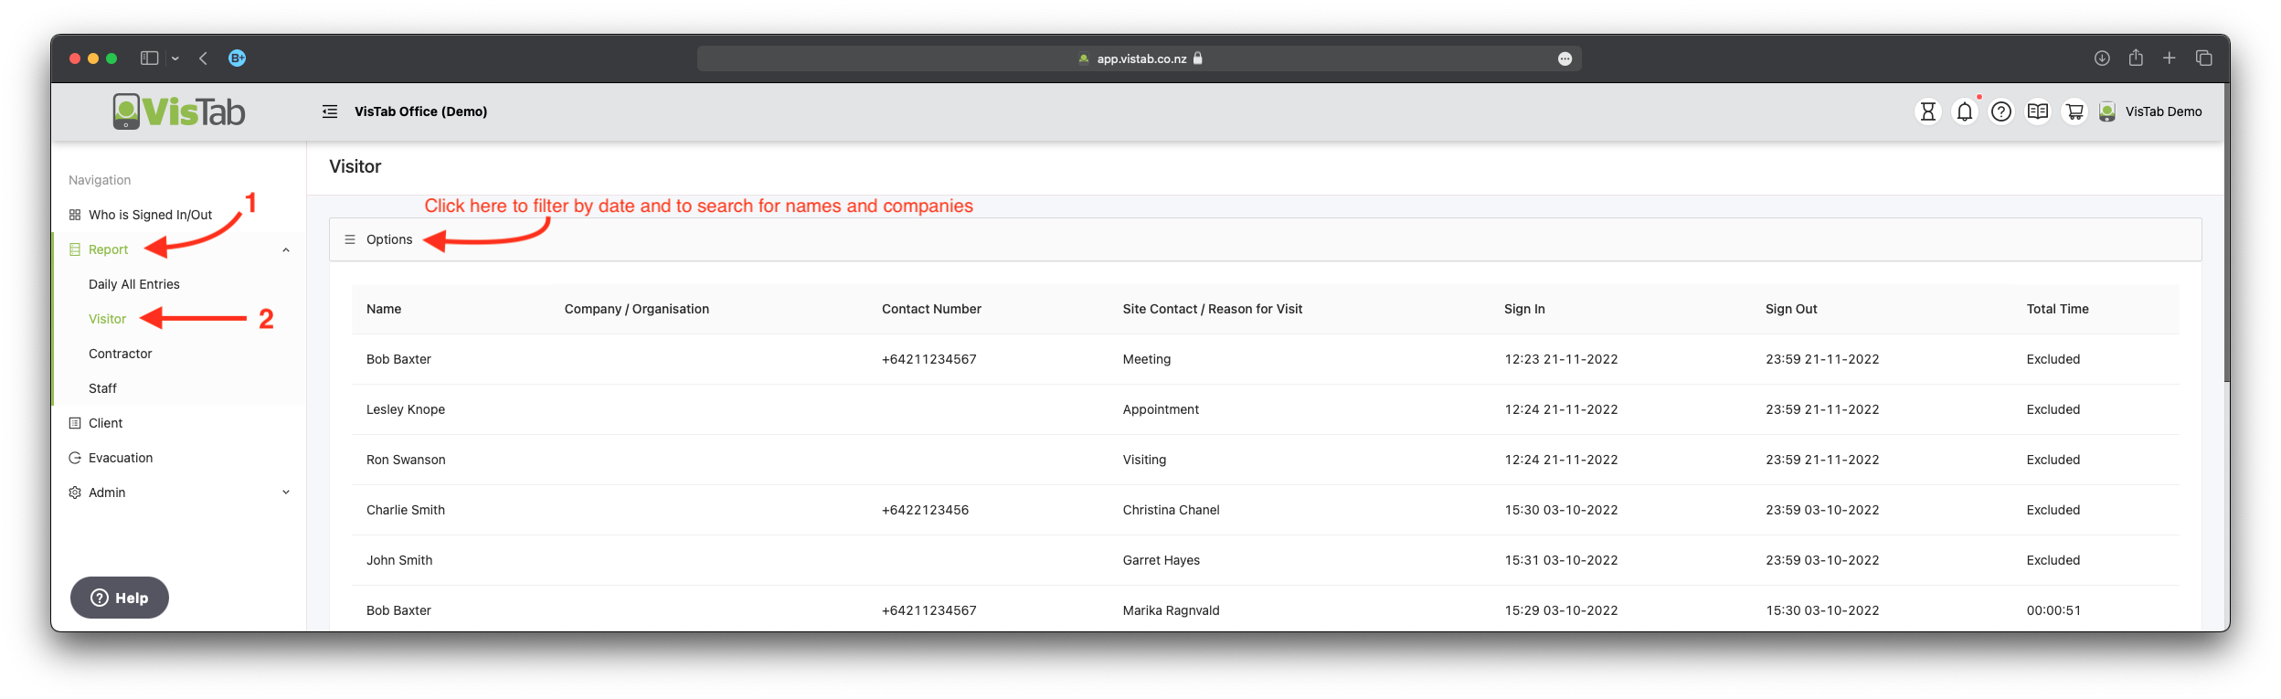Open the shopping cart icon
The height and width of the screenshot is (699, 2281).
point(2074,111)
